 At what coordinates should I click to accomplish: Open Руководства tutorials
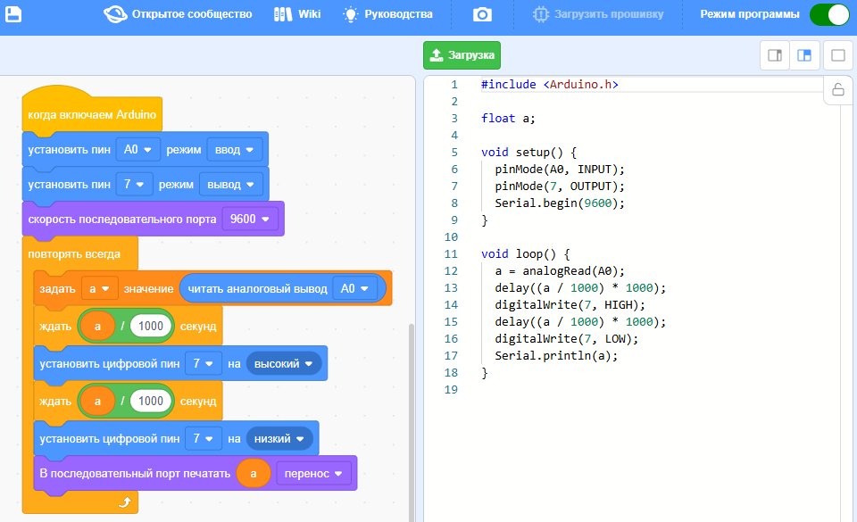click(x=387, y=14)
